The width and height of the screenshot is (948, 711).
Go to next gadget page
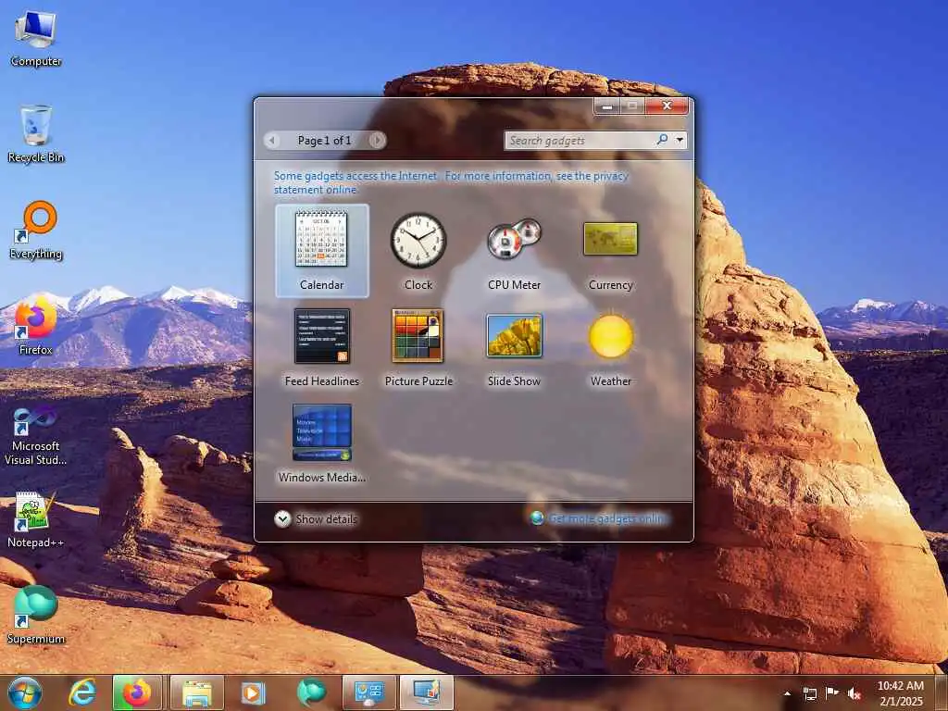click(x=377, y=141)
